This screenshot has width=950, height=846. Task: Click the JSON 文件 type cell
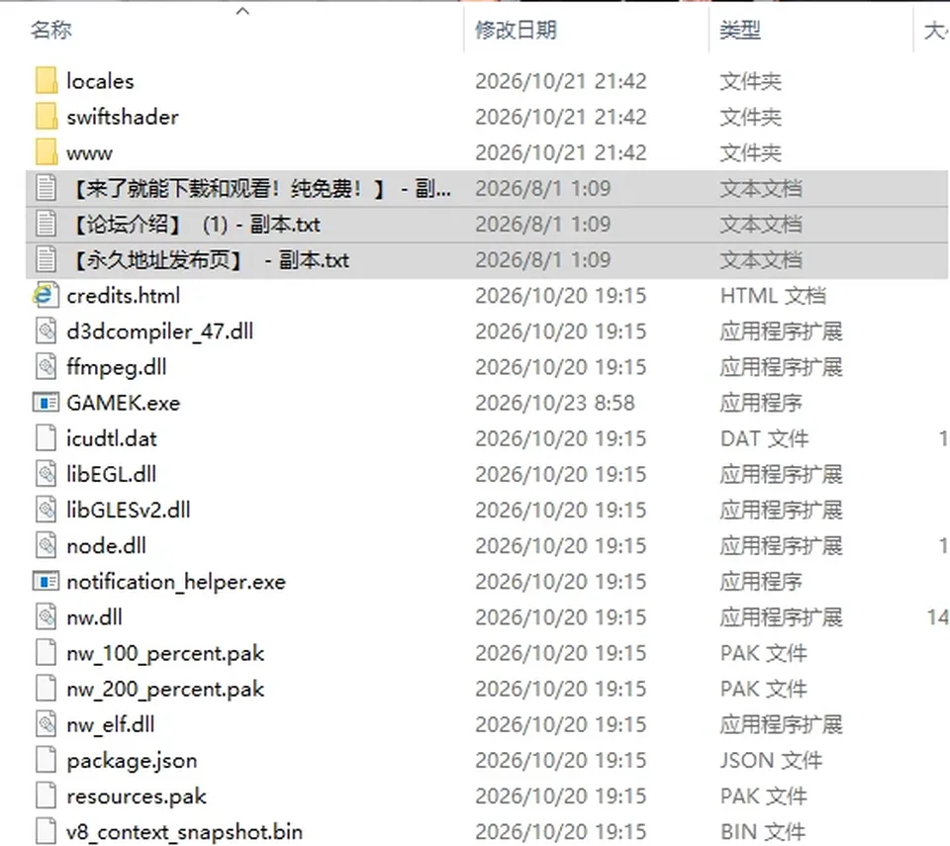coord(771,760)
